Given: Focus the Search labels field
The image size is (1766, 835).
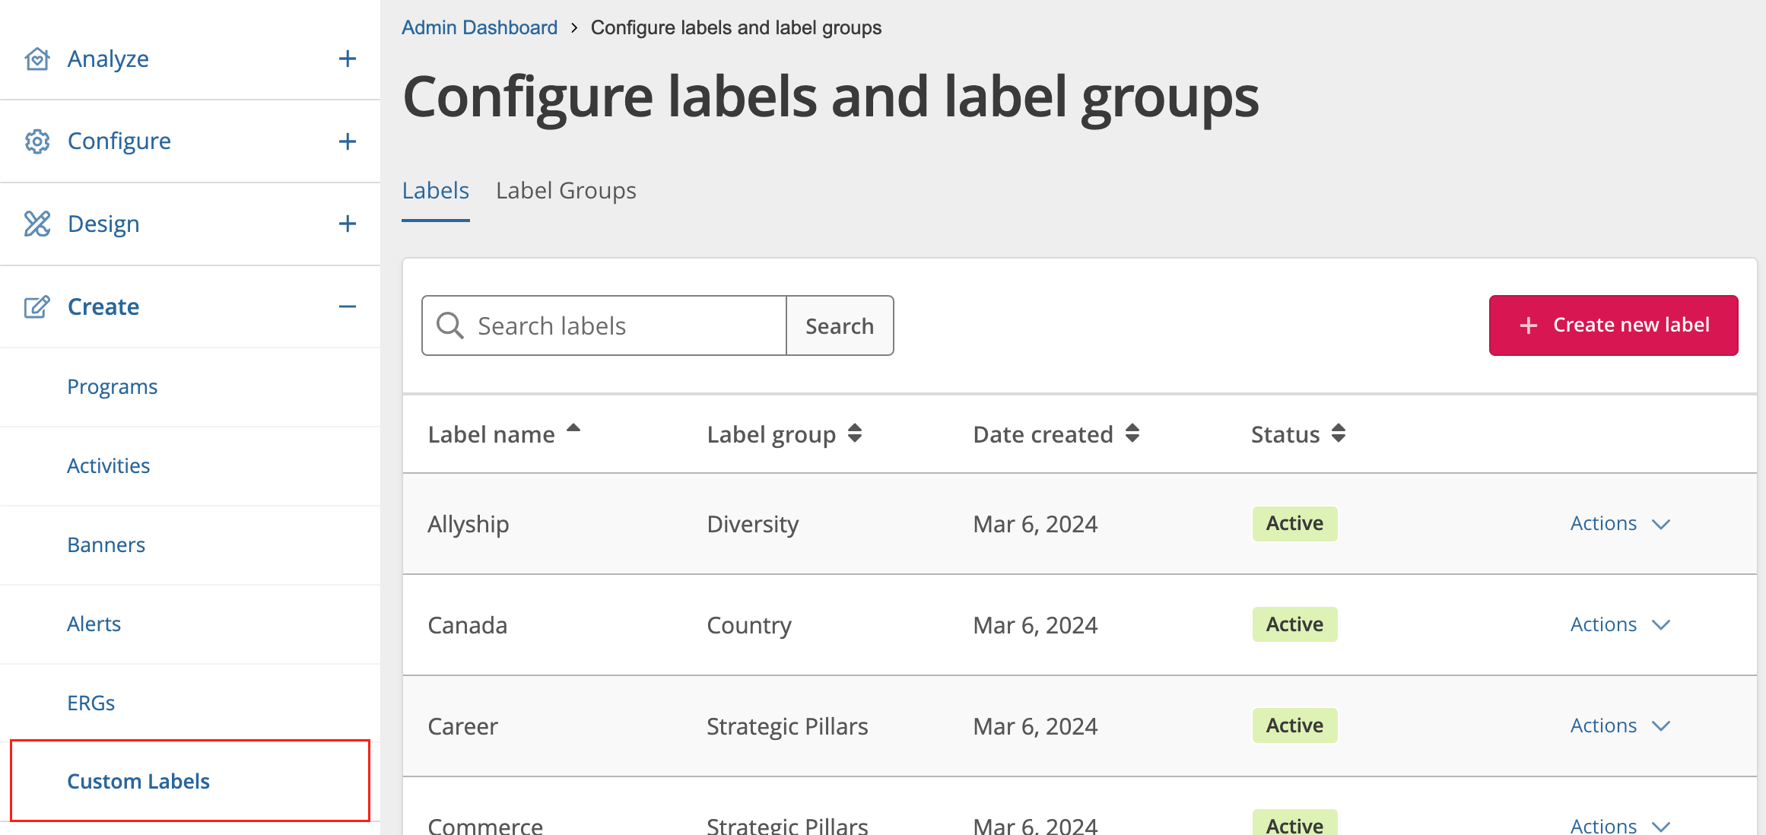Looking at the screenshot, I should [x=604, y=325].
